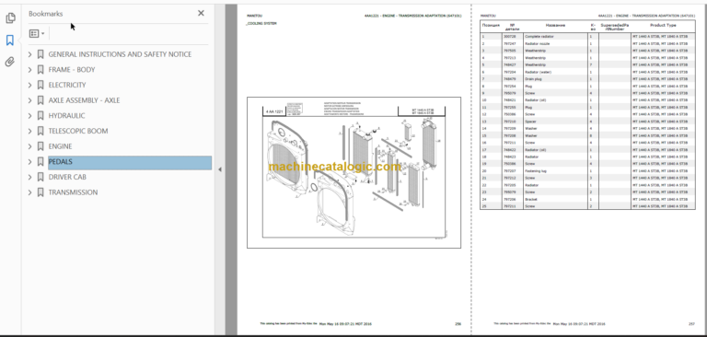
Task: Expand the TRANSMISSION bookmark
Action: click(x=30, y=192)
